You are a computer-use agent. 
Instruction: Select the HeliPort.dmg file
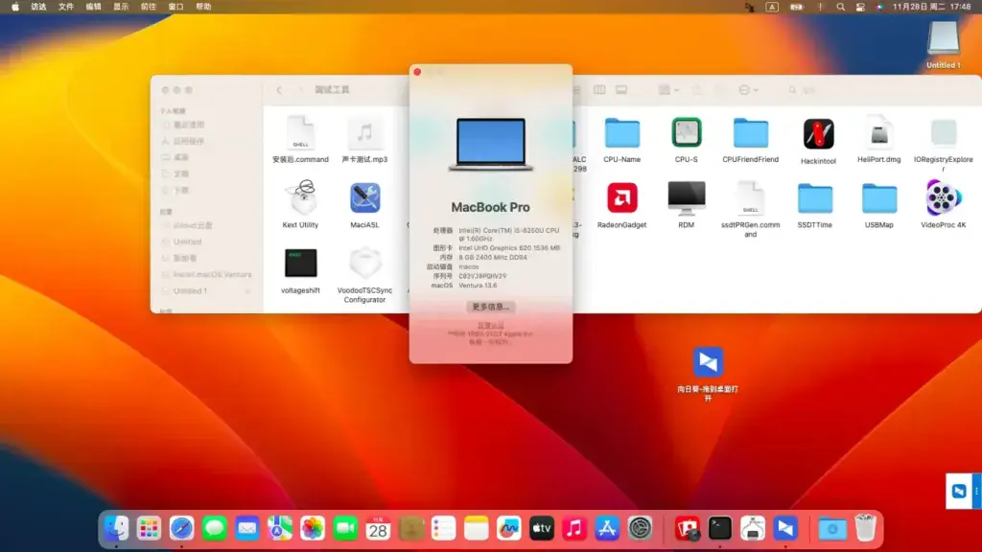(x=878, y=132)
